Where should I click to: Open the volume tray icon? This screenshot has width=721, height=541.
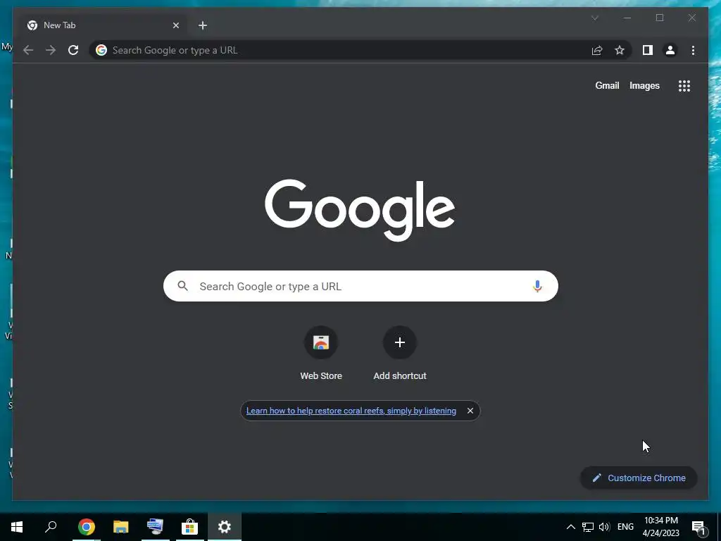point(604,527)
